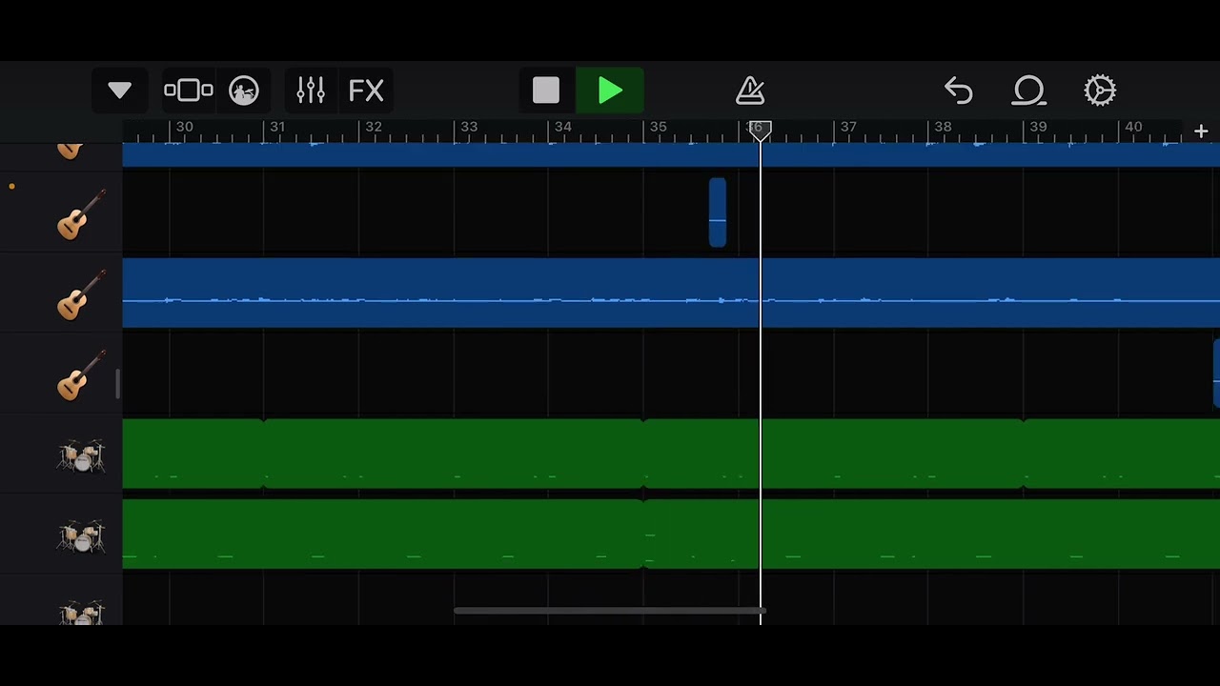The image size is (1220, 686).
Task: Toggle the metronome
Action: [x=751, y=91]
